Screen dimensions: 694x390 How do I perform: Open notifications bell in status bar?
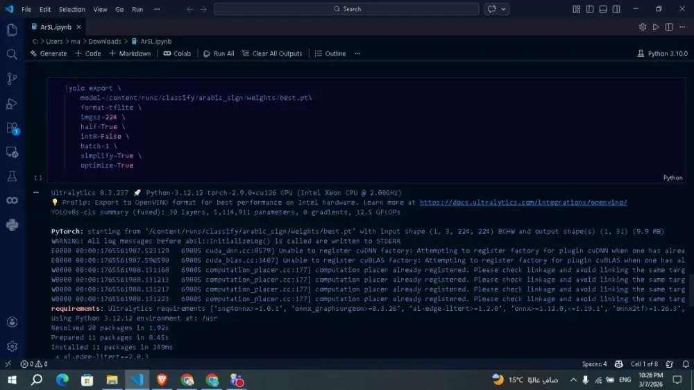click(x=686, y=364)
